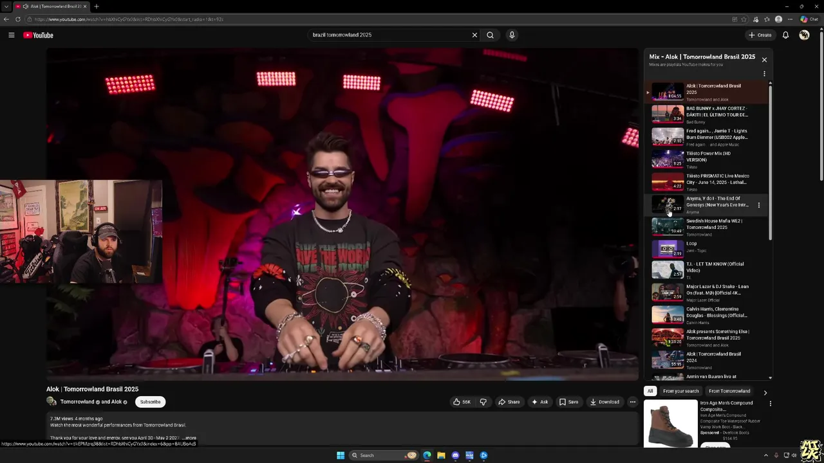Select the From Tomorrowland chip
Screen dimensions: 824x463
(x=729, y=391)
